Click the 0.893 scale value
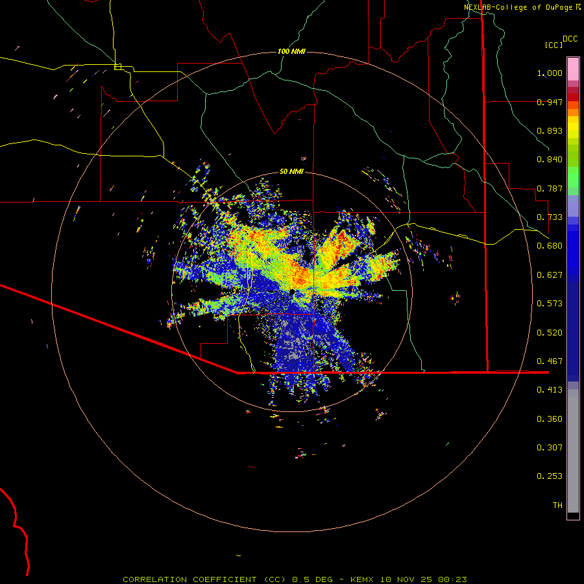The width and height of the screenshot is (584, 584). (x=550, y=130)
